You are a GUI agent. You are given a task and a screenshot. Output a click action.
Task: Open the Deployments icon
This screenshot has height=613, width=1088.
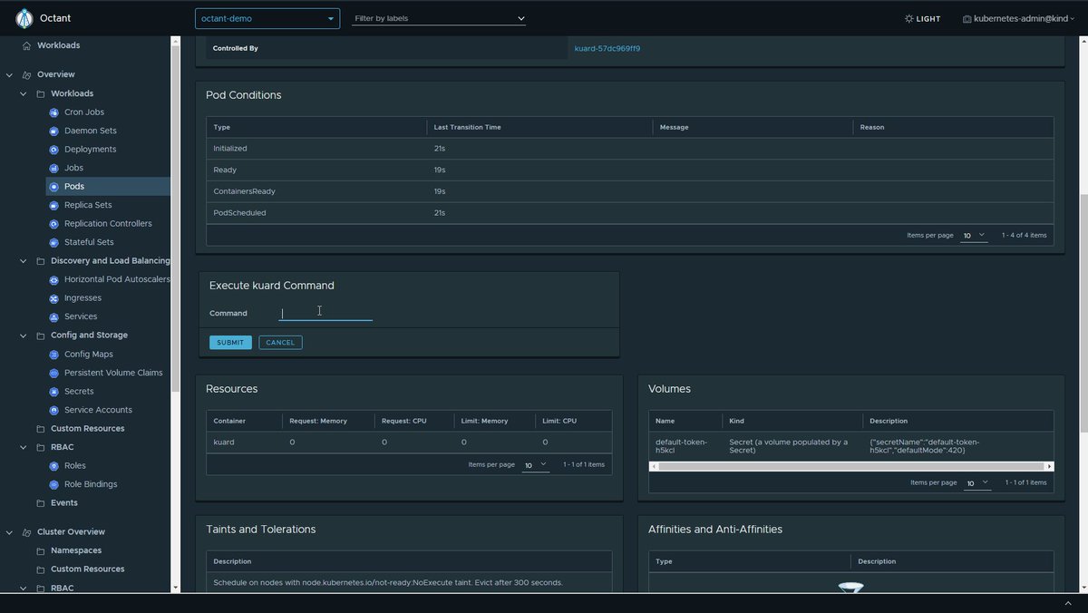(x=54, y=150)
